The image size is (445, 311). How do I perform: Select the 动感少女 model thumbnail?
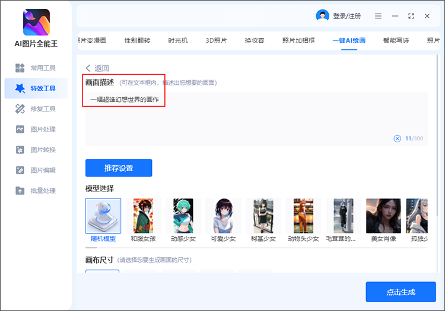(x=183, y=216)
